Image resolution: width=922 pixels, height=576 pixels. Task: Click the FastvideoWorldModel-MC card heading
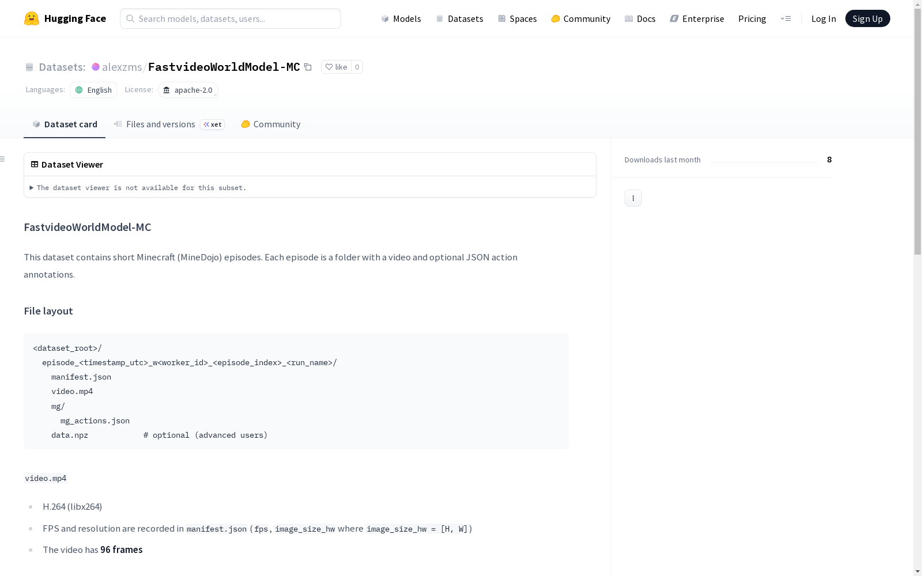[x=88, y=227]
